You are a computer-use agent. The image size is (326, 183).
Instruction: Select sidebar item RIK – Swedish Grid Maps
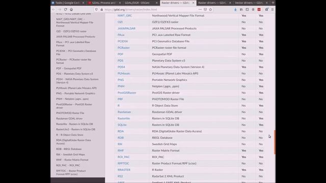70,155
